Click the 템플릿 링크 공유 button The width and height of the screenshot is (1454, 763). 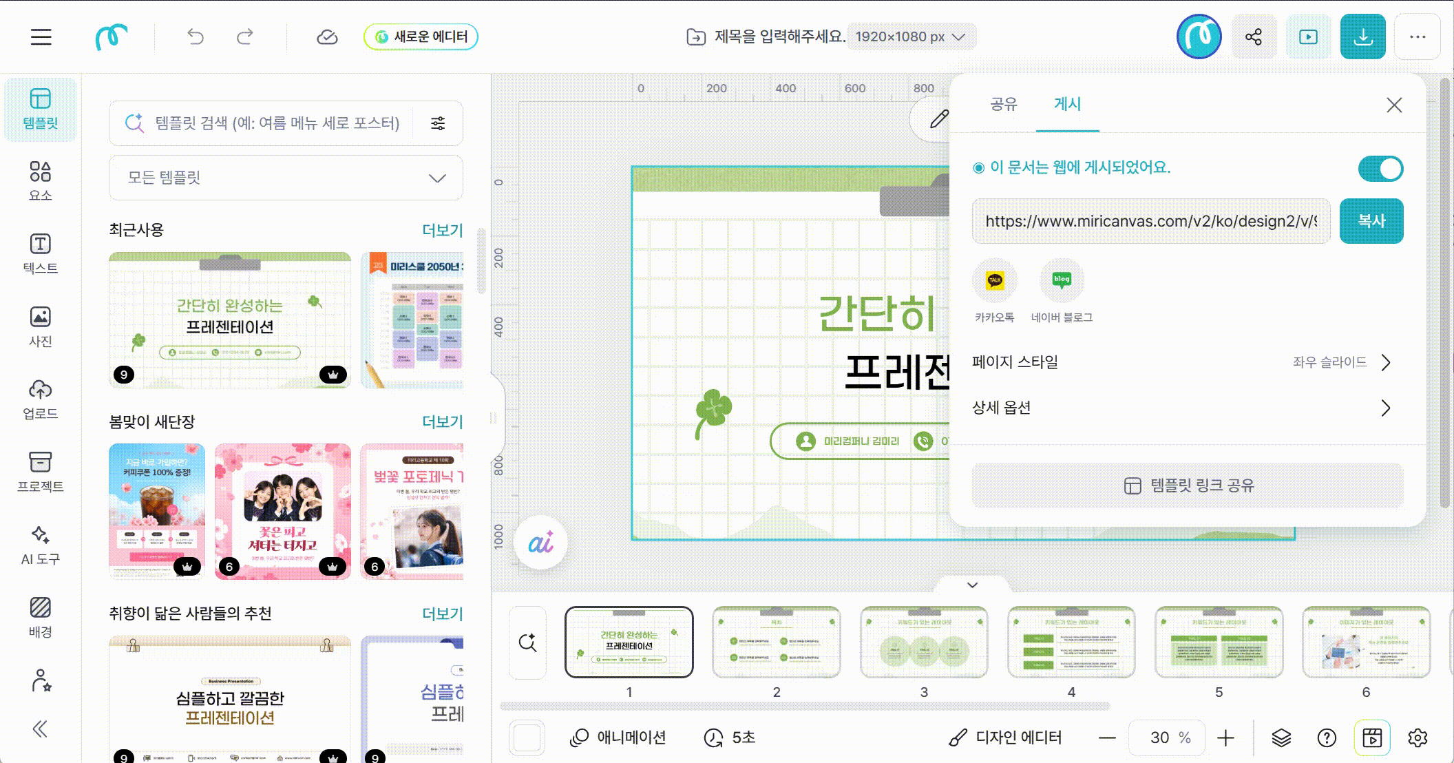(x=1188, y=485)
